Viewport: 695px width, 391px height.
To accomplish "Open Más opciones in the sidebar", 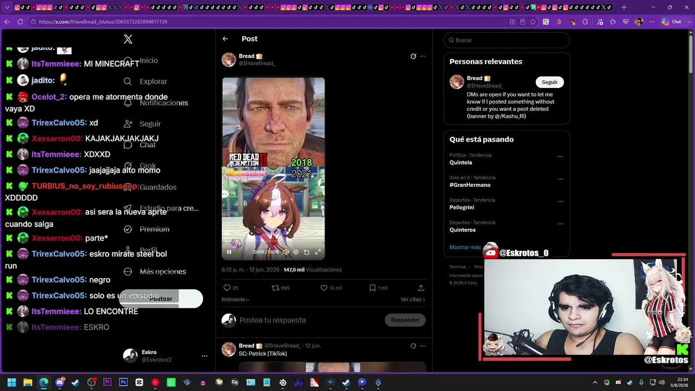I will point(155,272).
